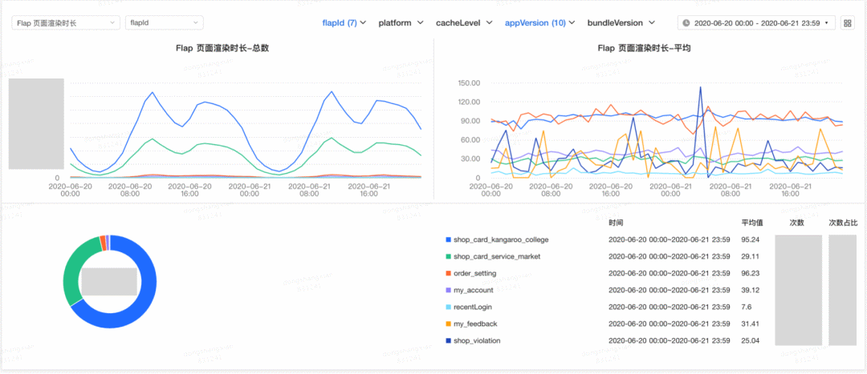Click the my_account purple legend swatch
Screen dimensions: 867x374
pos(449,290)
